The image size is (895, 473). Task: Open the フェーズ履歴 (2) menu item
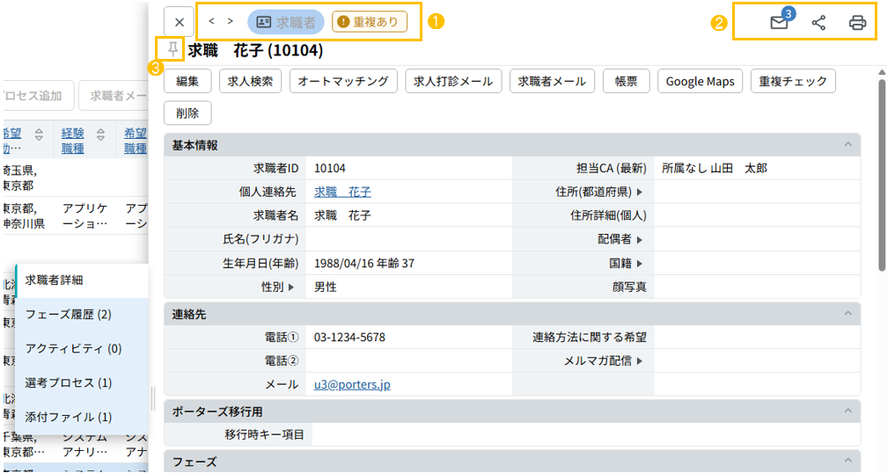click(x=69, y=314)
